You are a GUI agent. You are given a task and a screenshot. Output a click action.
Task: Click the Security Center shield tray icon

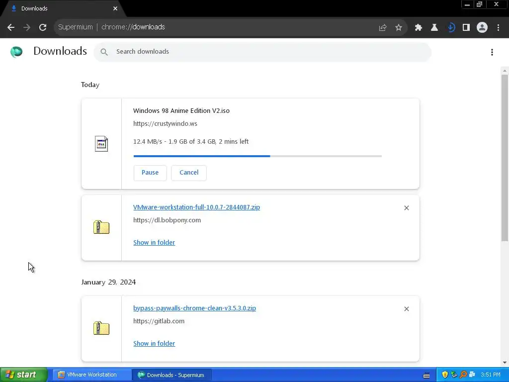pos(445,375)
